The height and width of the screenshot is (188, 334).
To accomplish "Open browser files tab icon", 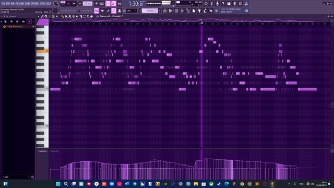I will pyautogui.click(x=5, y=21).
